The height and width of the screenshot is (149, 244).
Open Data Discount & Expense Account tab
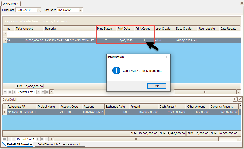[59, 144]
